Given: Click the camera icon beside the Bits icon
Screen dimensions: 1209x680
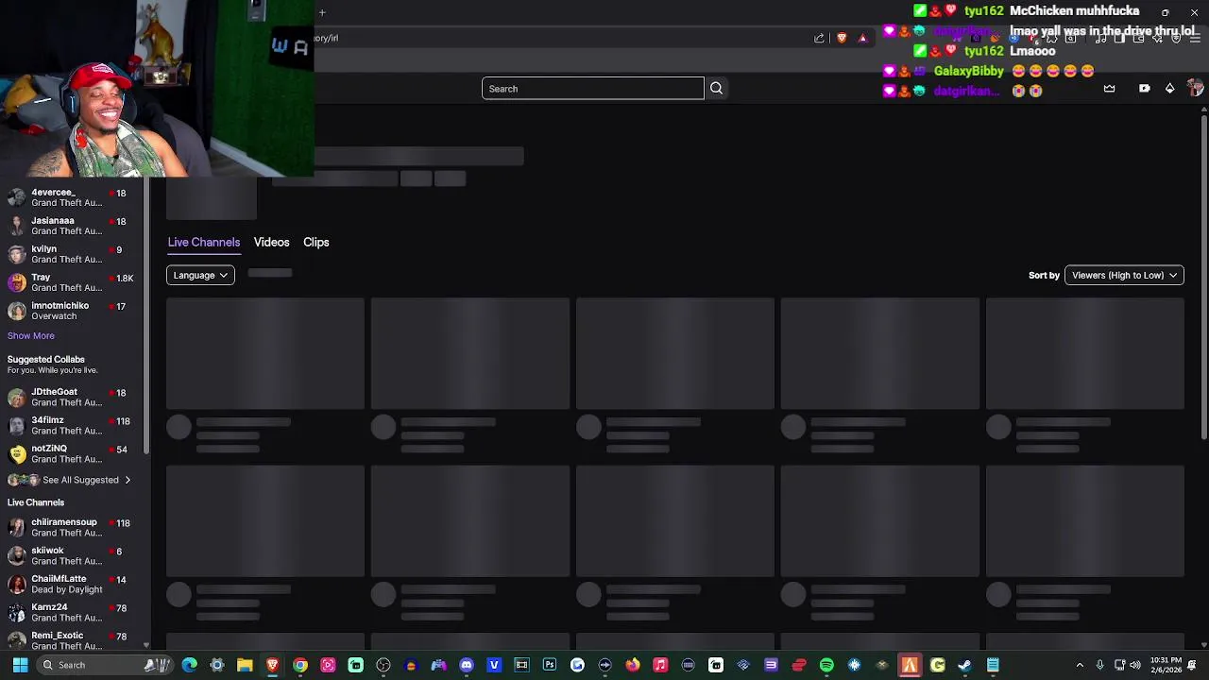Looking at the screenshot, I should (1144, 89).
